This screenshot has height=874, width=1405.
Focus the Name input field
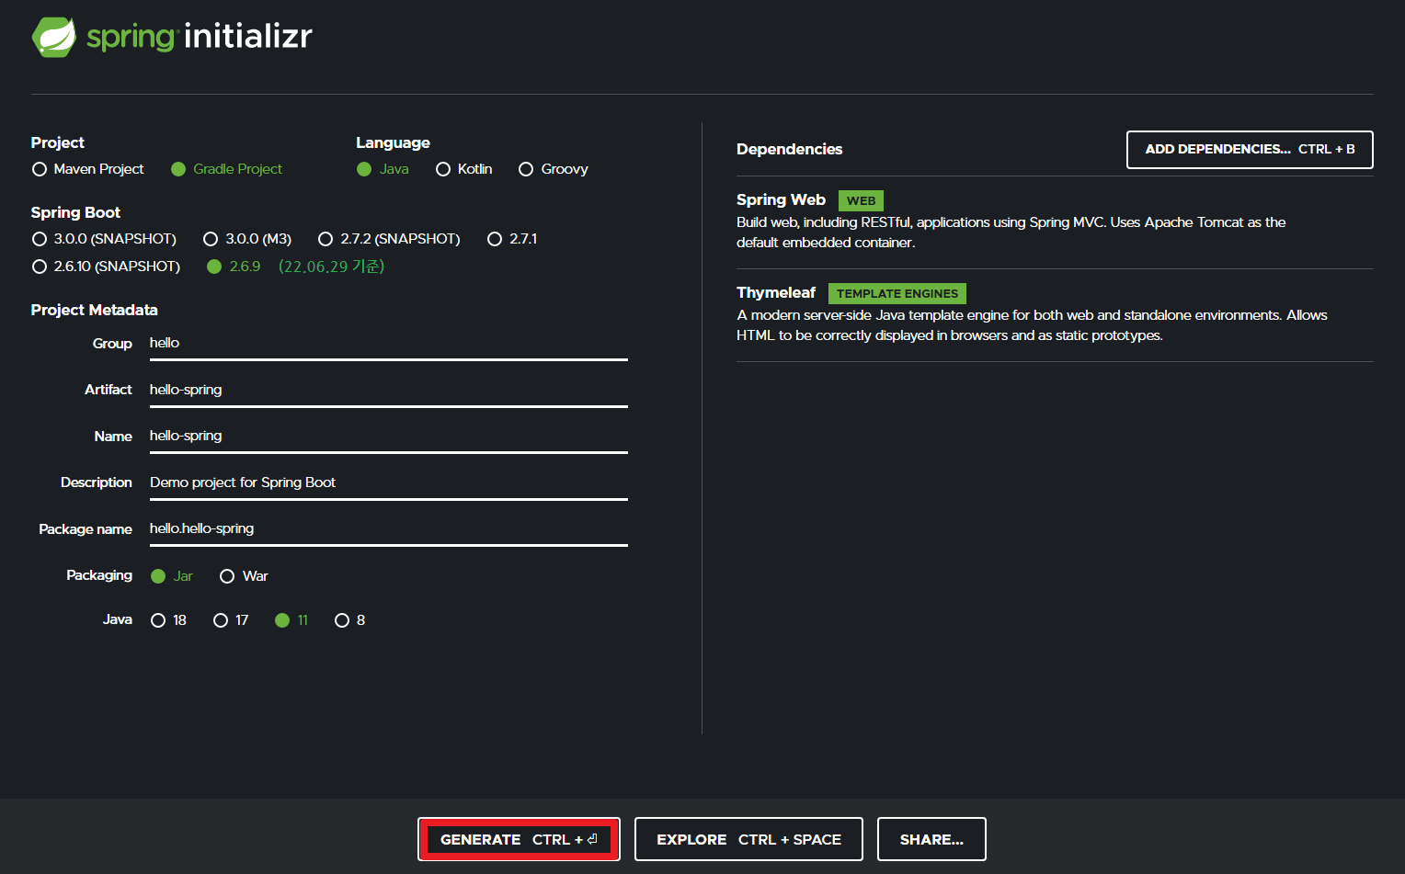pyautogui.click(x=388, y=436)
